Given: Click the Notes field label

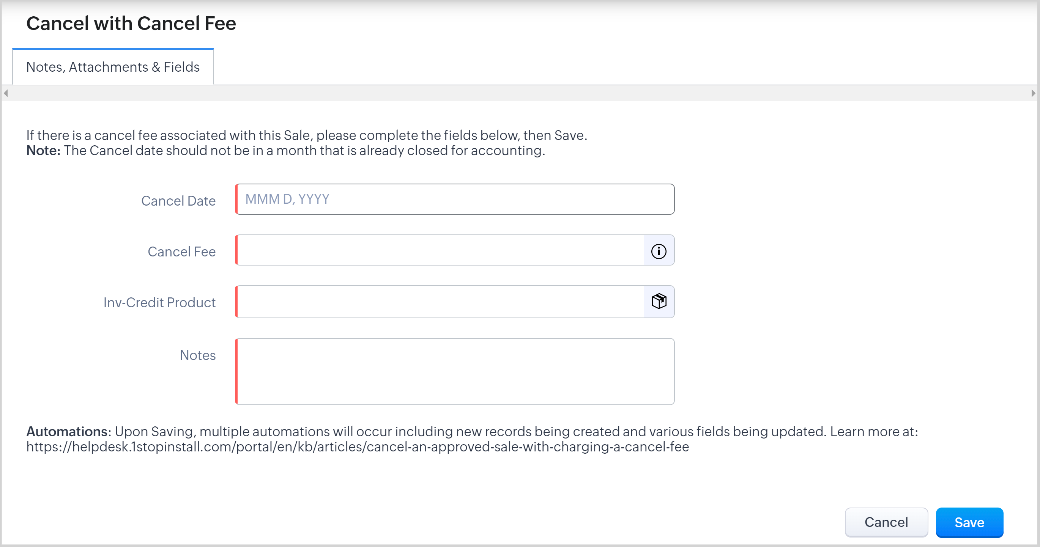Looking at the screenshot, I should pos(197,355).
